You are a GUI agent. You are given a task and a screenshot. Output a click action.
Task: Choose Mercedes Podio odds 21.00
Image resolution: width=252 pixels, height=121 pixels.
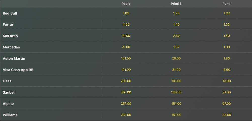(126, 47)
